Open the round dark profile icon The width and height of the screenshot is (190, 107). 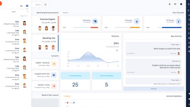click(181, 4)
